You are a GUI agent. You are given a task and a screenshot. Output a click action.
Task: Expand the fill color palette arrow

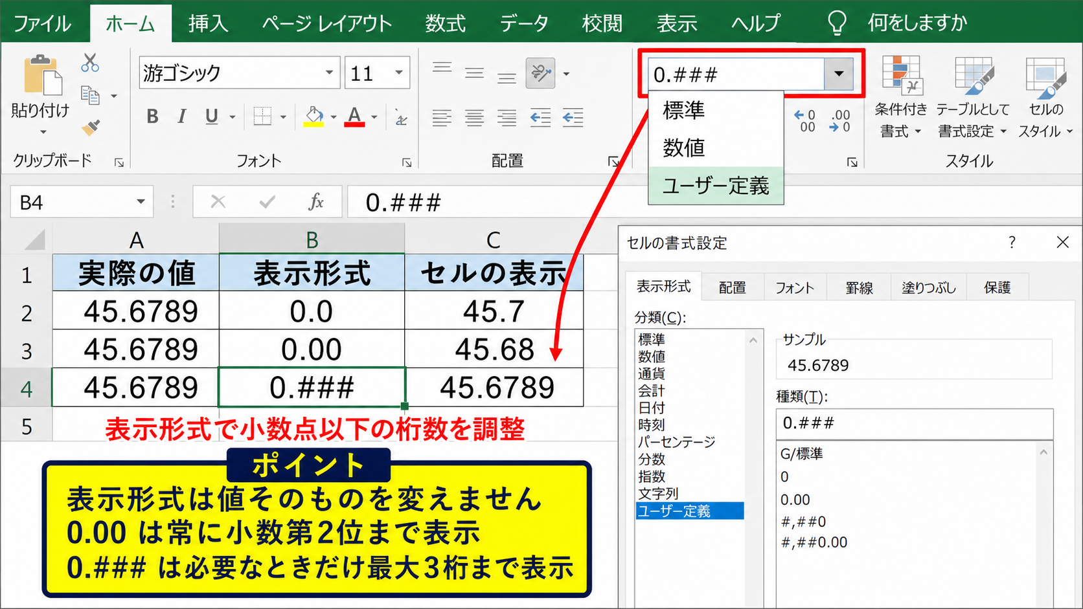(334, 117)
